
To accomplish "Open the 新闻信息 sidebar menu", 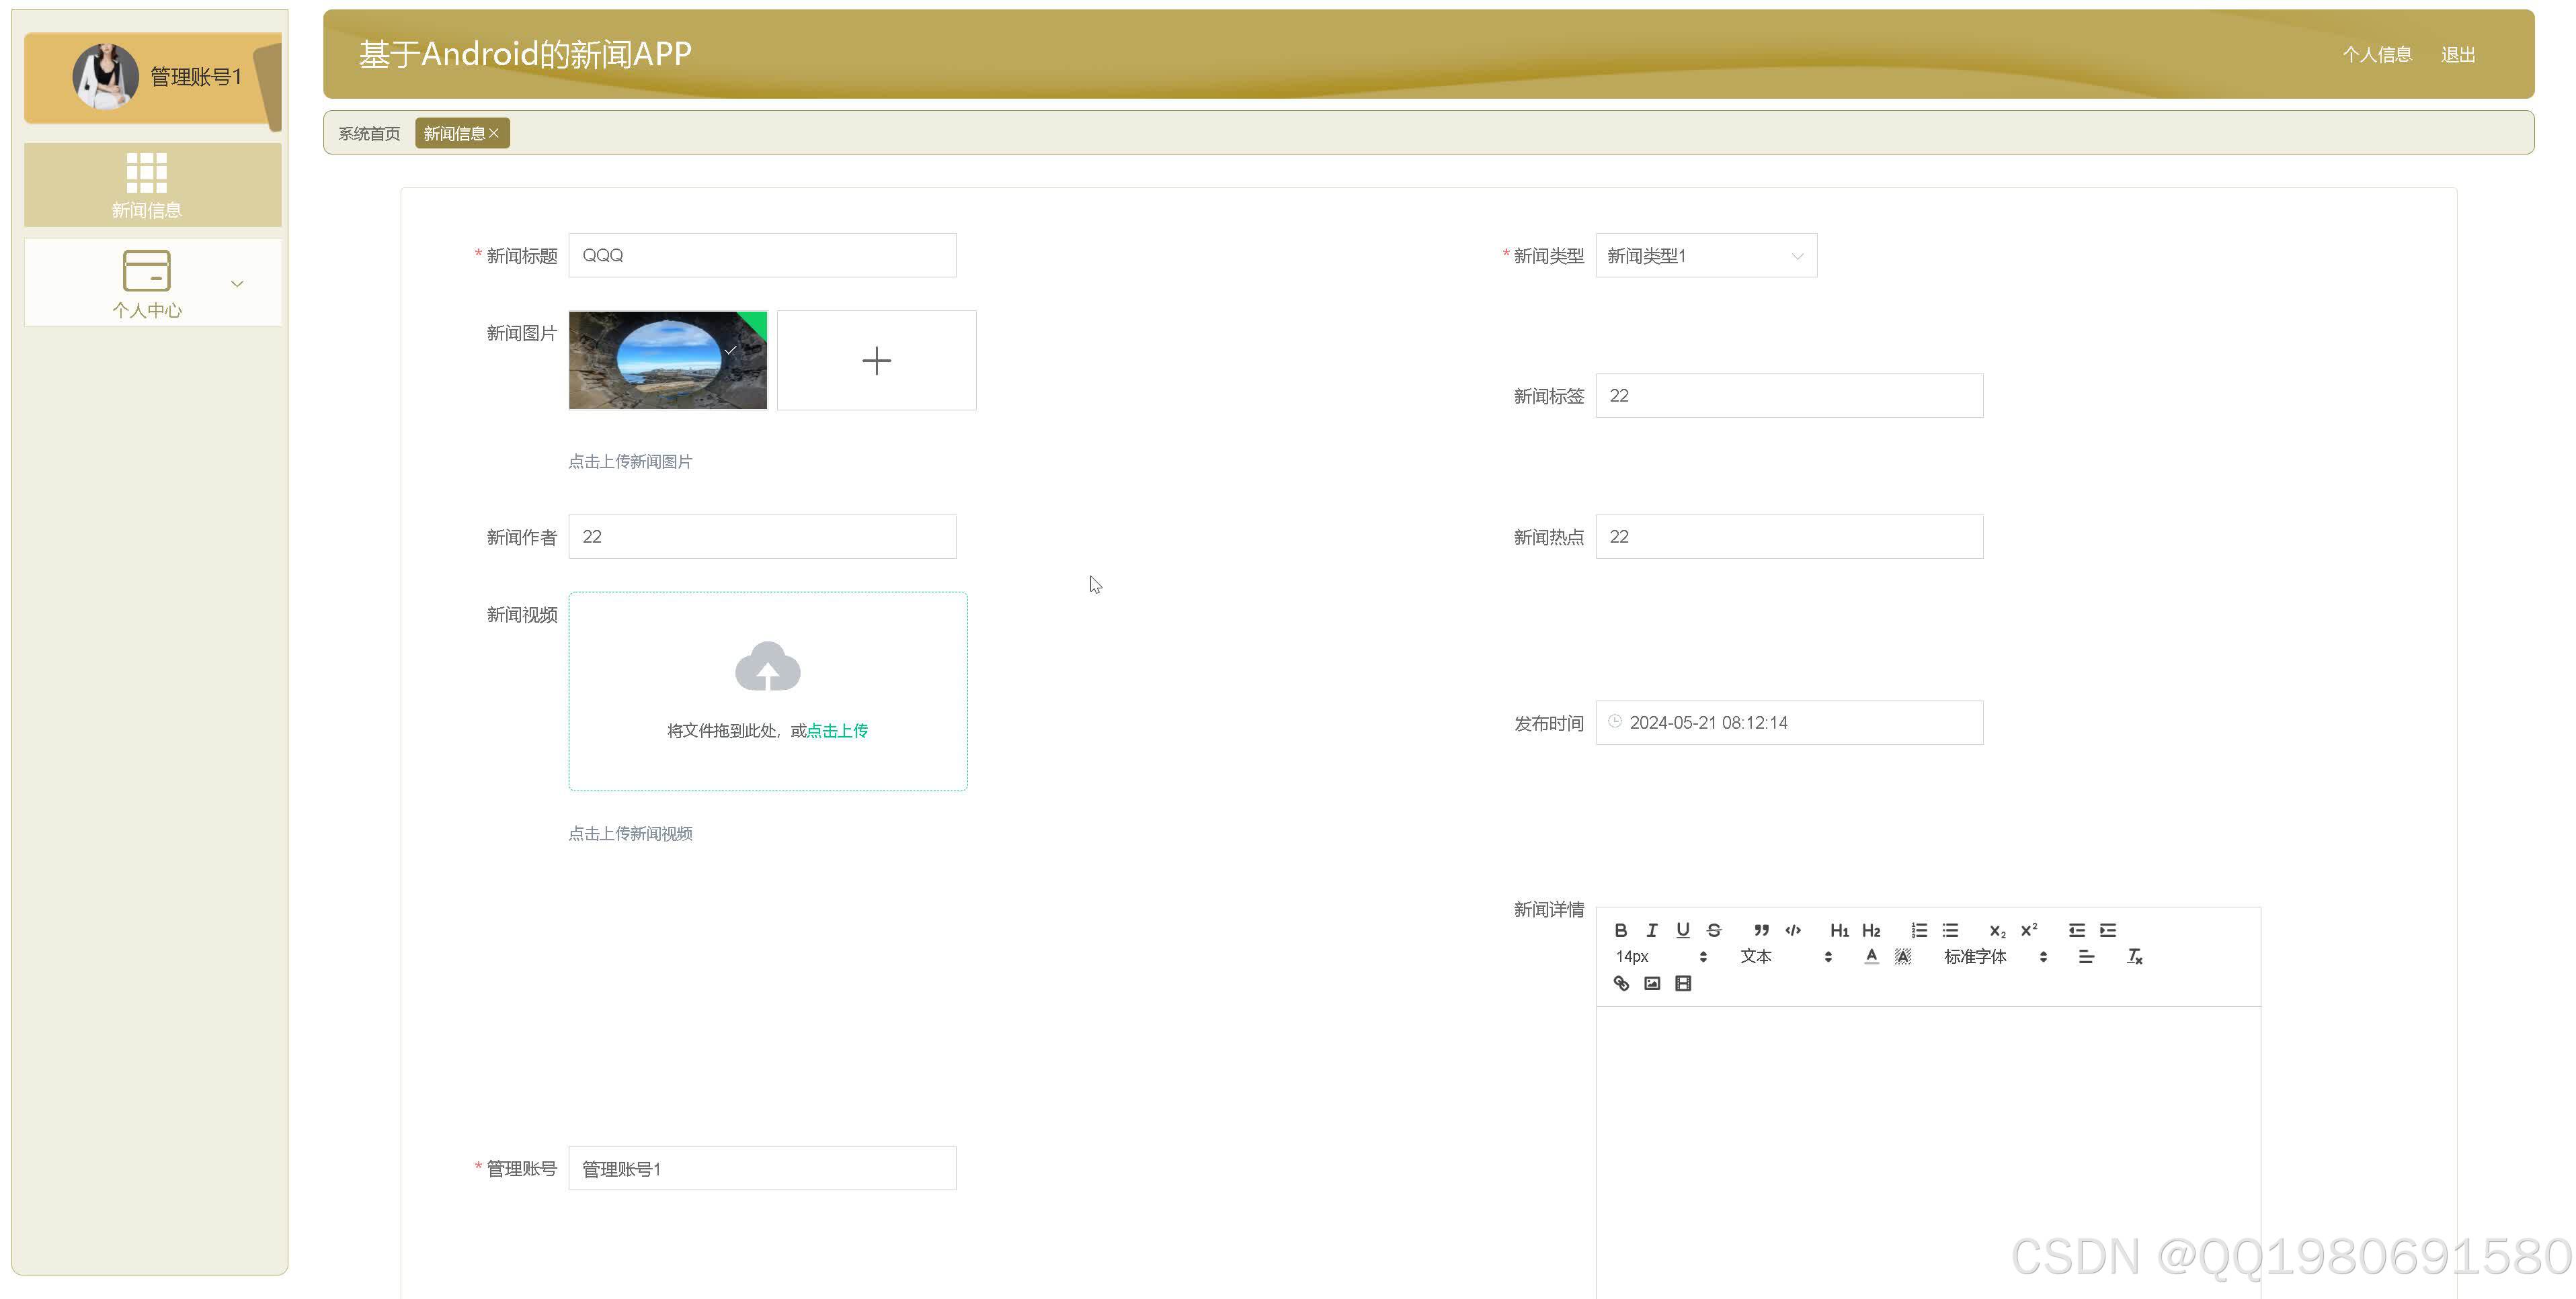I will (153, 185).
